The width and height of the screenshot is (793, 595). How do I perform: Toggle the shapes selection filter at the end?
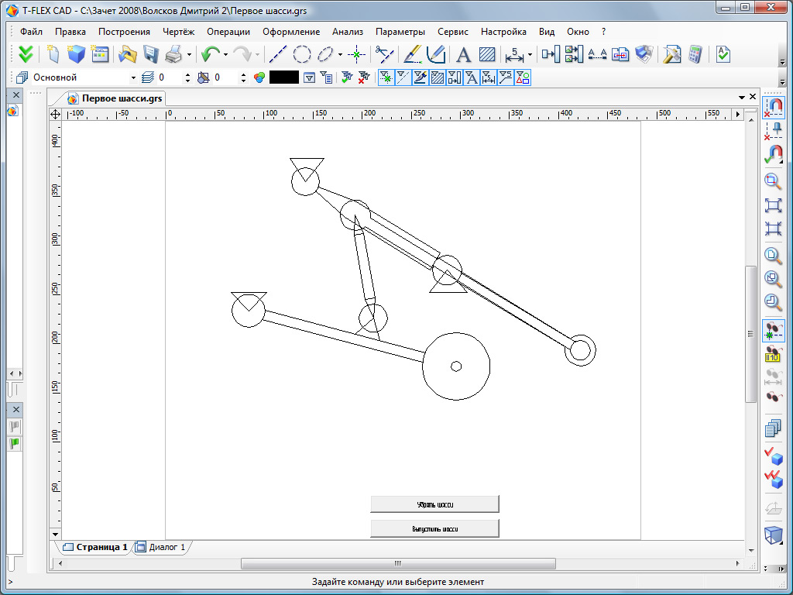click(x=523, y=77)
